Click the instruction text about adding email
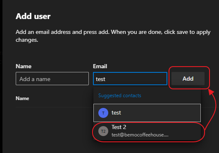This screenshot has width=219, height=153. click(x=113, y=36)
